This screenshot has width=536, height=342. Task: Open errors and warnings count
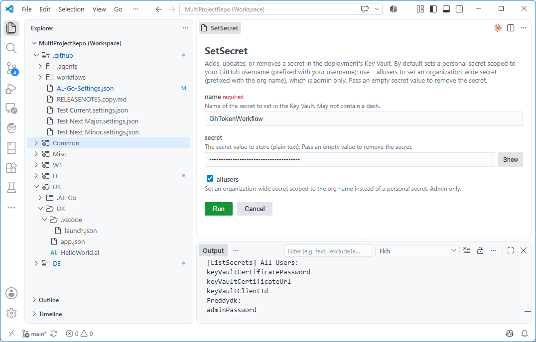pos(80,334)
